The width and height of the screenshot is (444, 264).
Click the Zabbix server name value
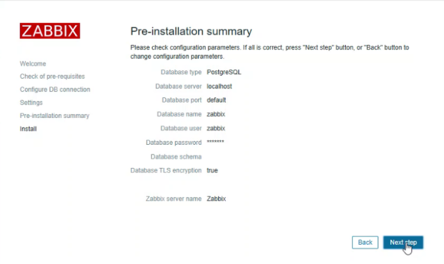click(x=216, y=199)
